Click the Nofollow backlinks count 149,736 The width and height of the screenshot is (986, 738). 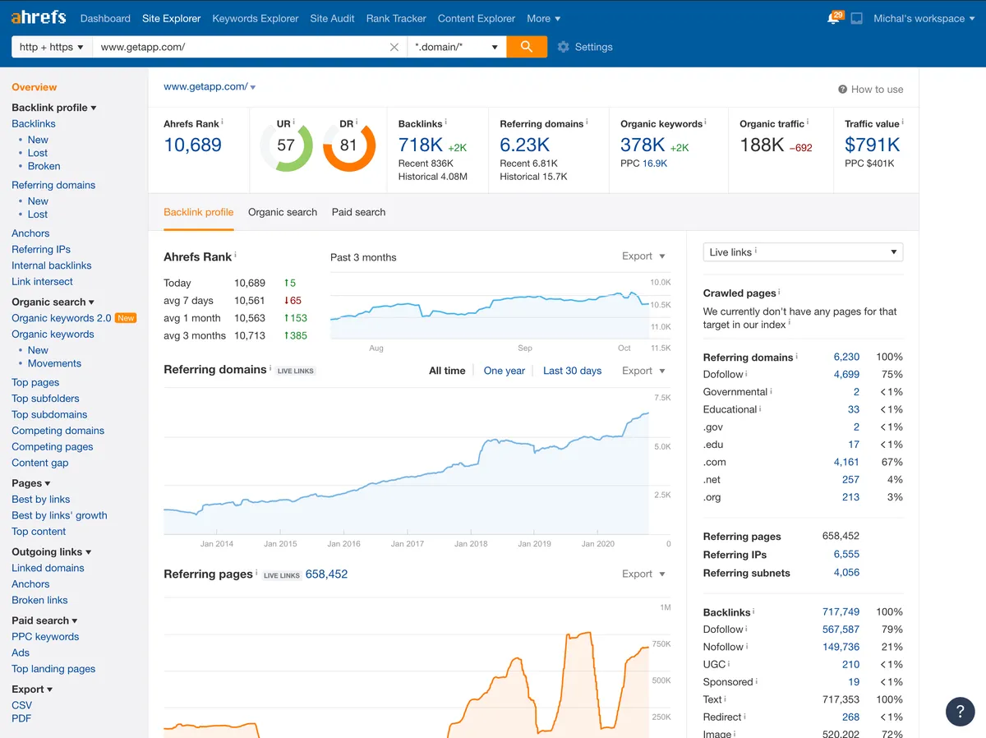(841, 647)
